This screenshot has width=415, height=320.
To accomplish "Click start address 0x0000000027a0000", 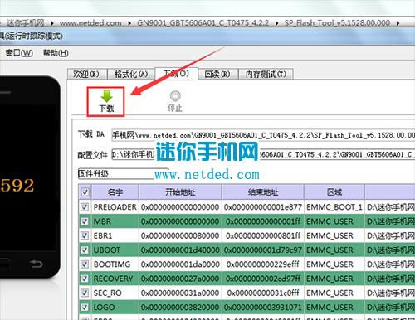I will coord(180,279).
